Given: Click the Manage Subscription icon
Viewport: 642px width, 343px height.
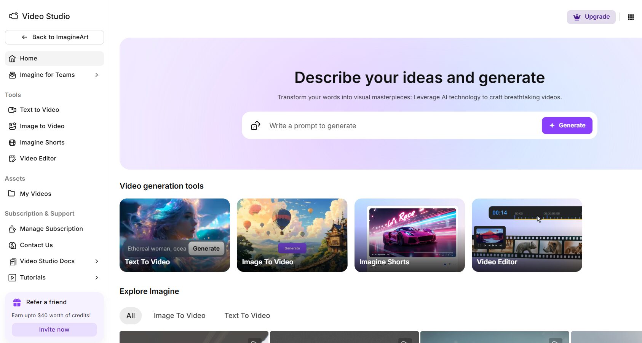Looking at the screenshot, I should (x=12, y=229).
